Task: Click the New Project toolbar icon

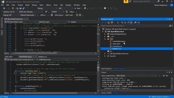Action: [x=13, y=8]
